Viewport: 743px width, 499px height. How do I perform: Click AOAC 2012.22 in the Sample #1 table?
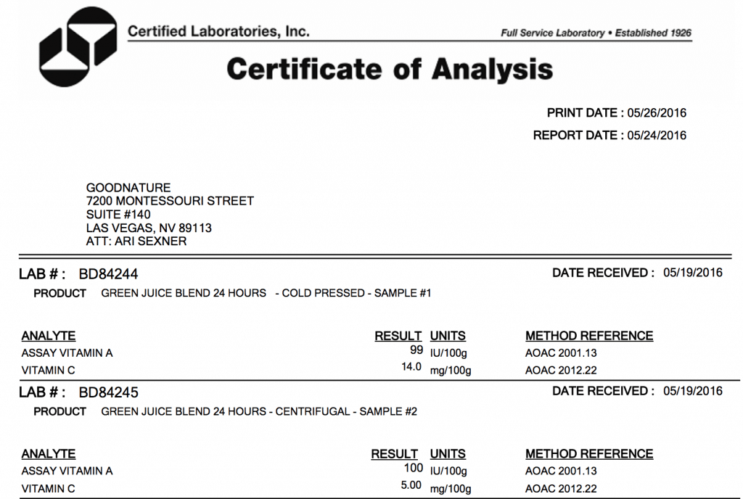tap(561, 370)
